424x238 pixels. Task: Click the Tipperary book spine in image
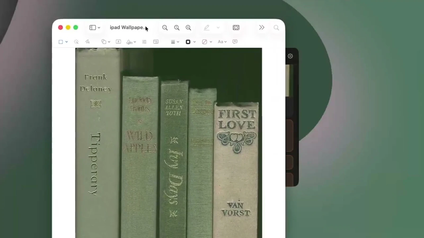pos(98,143)
